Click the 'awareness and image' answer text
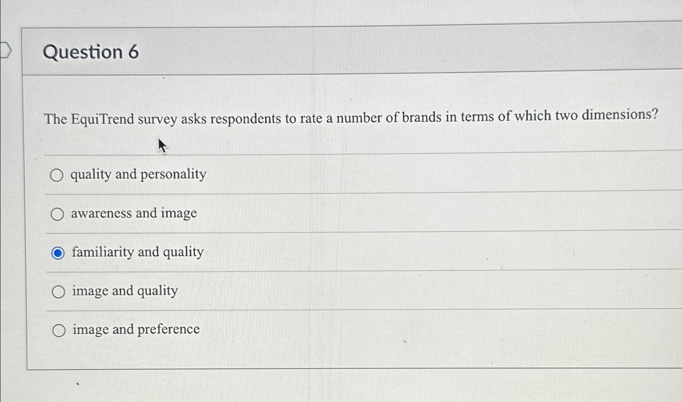Image resolution: width=682 pixels, height=402 pixels. point(133,213)
